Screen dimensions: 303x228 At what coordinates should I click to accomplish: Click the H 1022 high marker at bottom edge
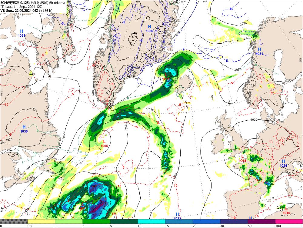click(x=177, y=216)
